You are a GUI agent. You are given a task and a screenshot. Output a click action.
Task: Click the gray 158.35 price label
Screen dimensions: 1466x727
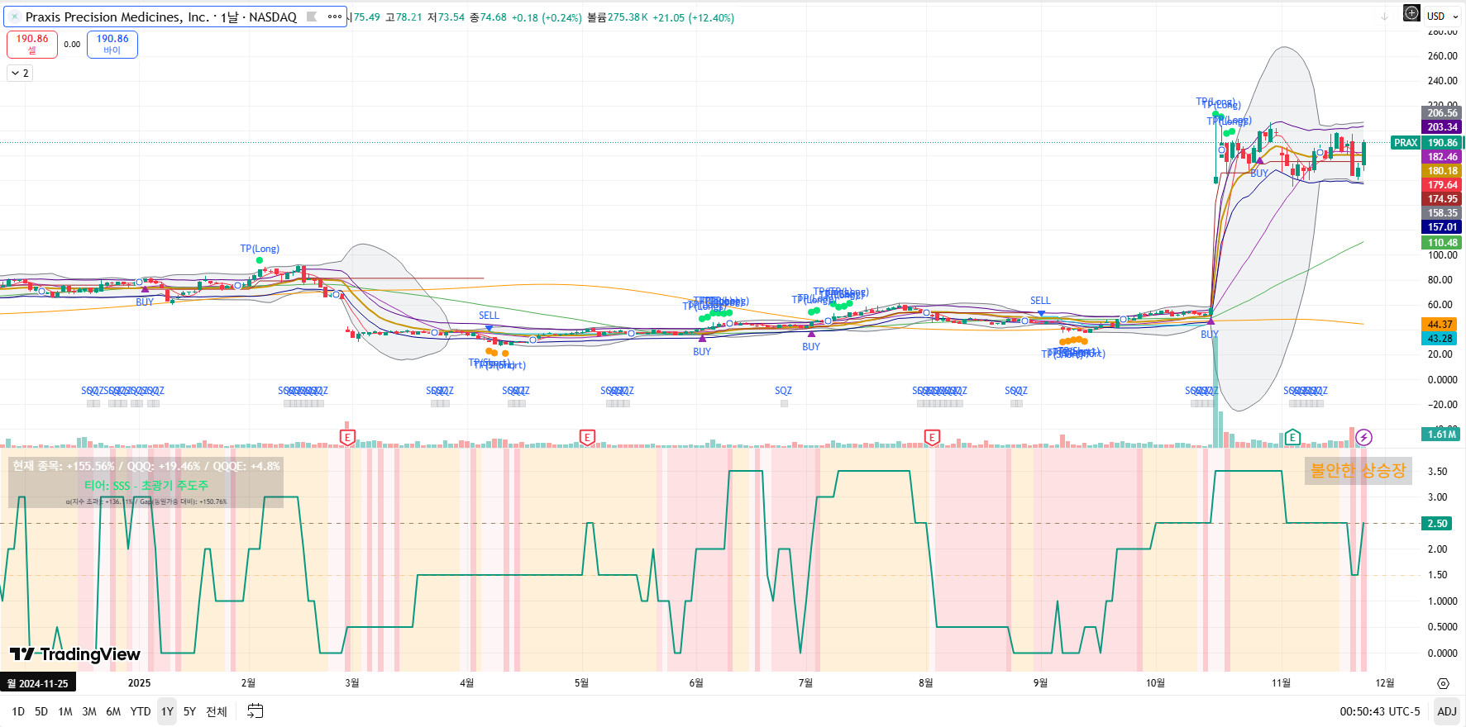[x=1442, y=213]
